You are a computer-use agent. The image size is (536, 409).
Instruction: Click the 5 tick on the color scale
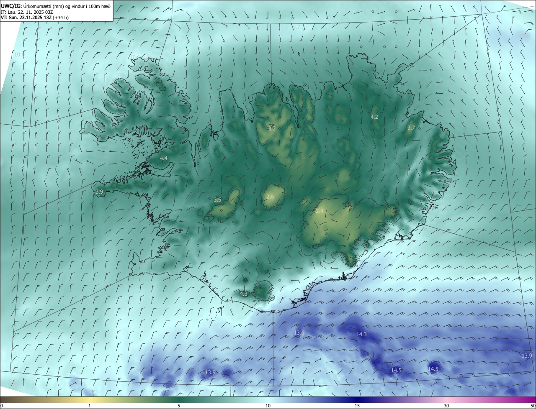click(179, 406)
